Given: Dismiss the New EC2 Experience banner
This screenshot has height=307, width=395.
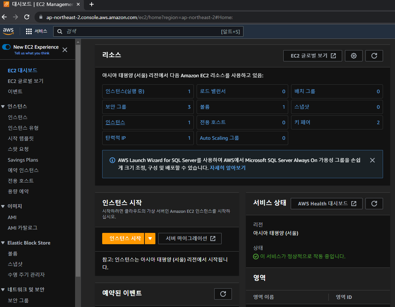Looking at the screenshot, I should point(65,50).
